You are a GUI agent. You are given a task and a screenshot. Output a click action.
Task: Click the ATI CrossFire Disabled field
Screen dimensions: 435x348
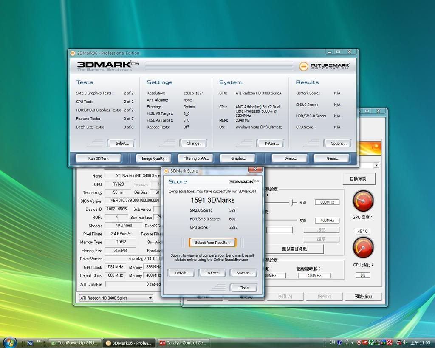tap(133, 284)
